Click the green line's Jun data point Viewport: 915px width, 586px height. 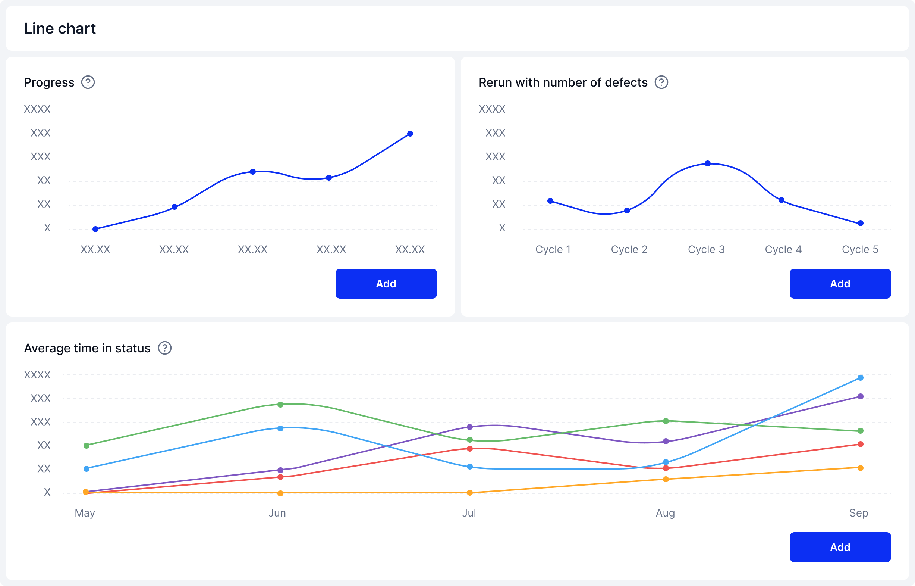tap(280, 405)
